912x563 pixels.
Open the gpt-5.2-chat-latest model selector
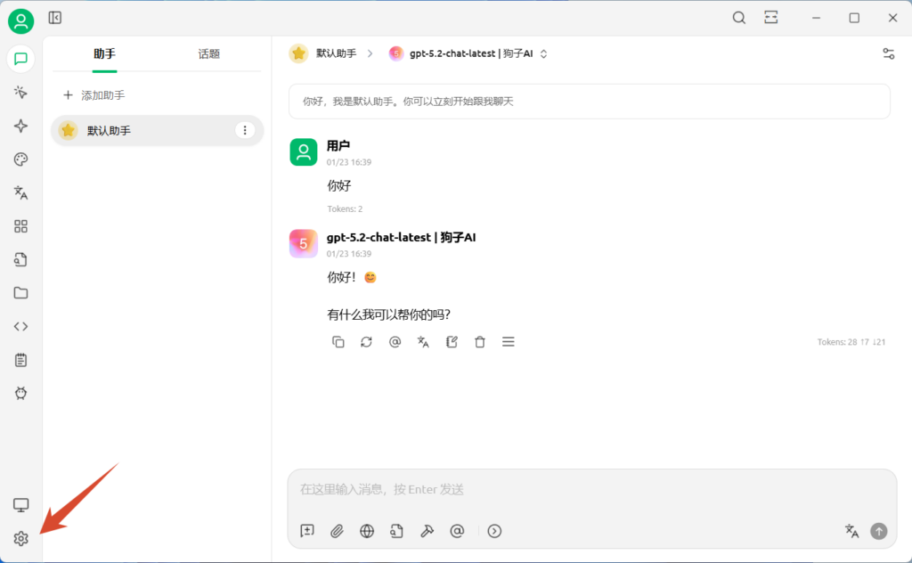click(468, 53)
